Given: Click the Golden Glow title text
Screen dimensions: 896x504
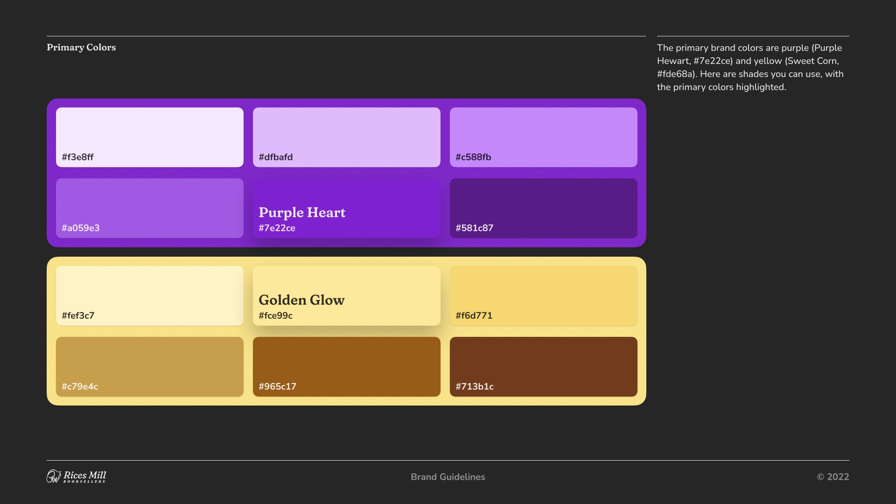Looking at the screenshot, I should [x=301, y=300].
